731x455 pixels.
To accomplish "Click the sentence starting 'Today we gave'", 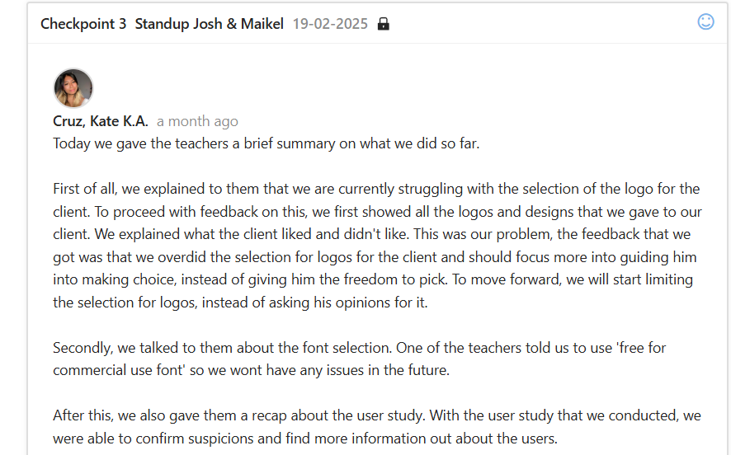I will coord(266,143).
